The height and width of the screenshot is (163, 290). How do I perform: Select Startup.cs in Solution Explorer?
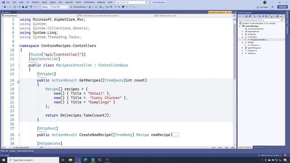(x=252, y=53)
